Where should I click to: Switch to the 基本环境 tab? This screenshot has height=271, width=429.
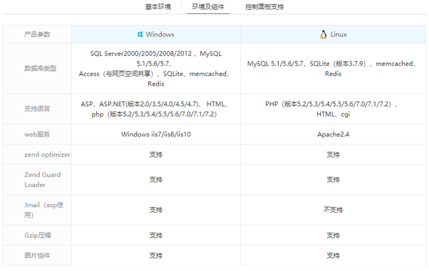(x=157, y=7)
